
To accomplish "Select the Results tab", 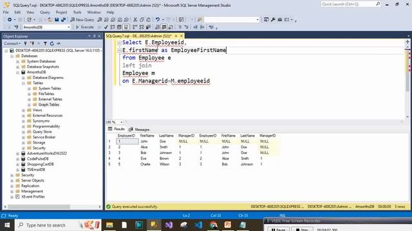I will (x=116, y=129).
